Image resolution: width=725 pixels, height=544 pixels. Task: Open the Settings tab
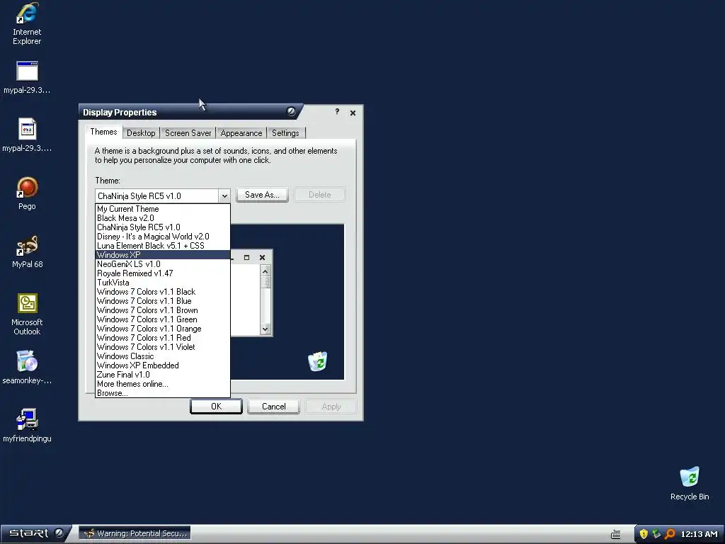(x=285, y=133)
